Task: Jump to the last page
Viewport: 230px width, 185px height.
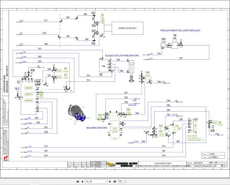Action: [x=115, y=182]
